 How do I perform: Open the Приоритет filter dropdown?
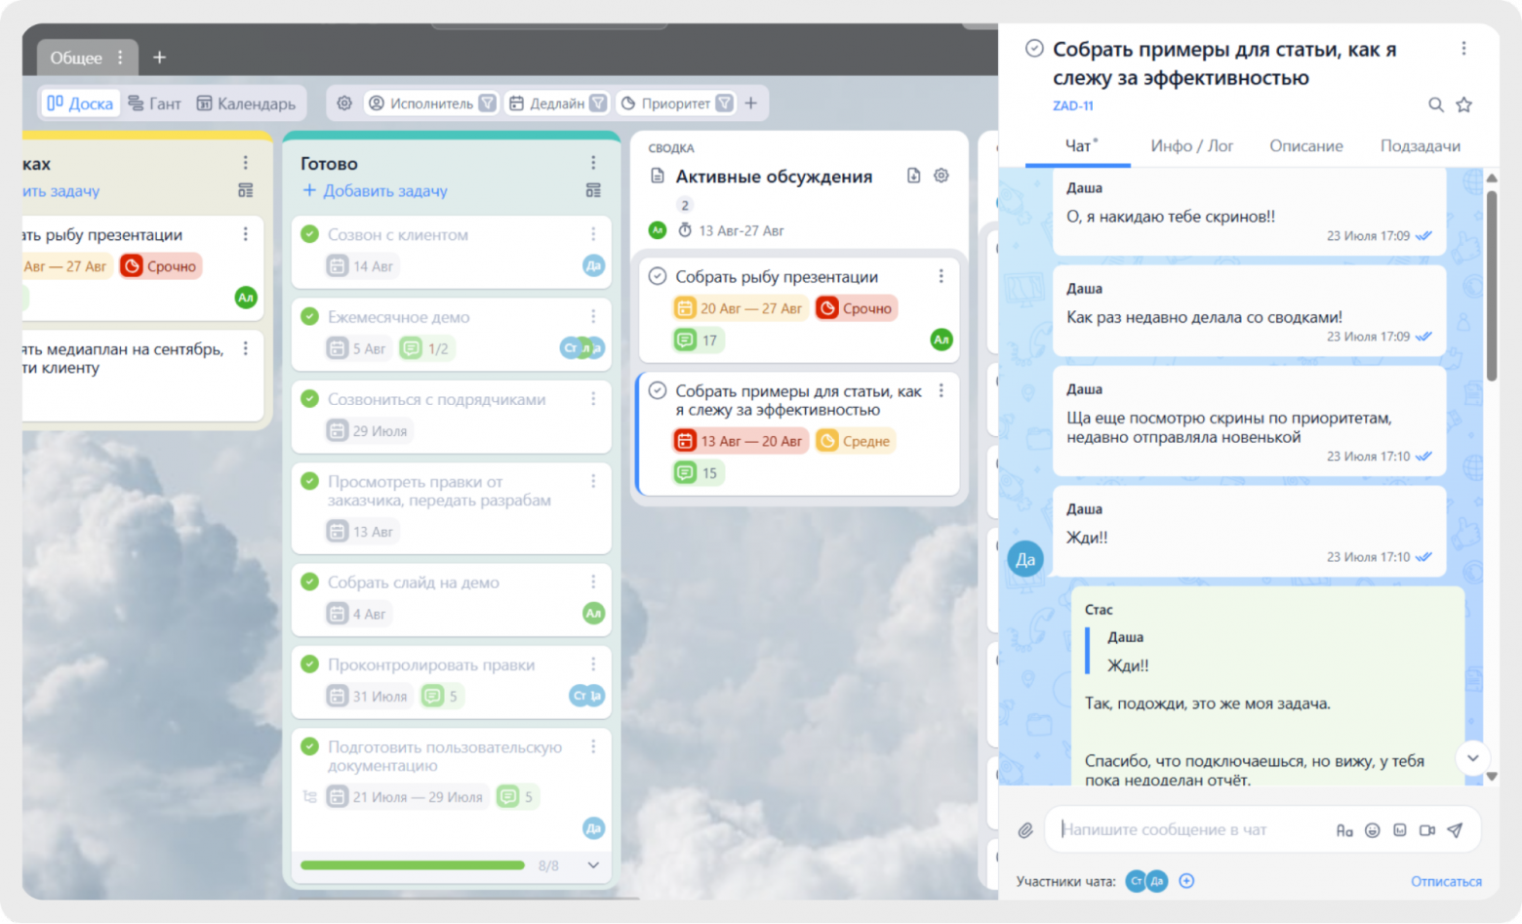[x=676, y=103]
